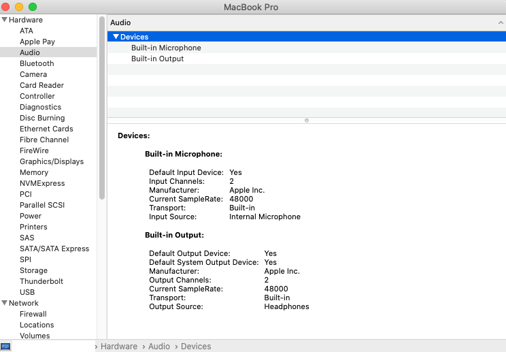Click the sidebar vertical scrollbar thumb

[x=102, y=108]
